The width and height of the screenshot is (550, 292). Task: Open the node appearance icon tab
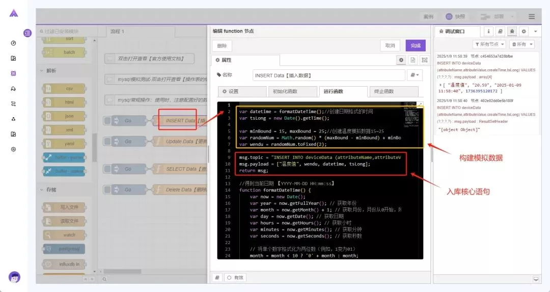click(x=424, y=60)
